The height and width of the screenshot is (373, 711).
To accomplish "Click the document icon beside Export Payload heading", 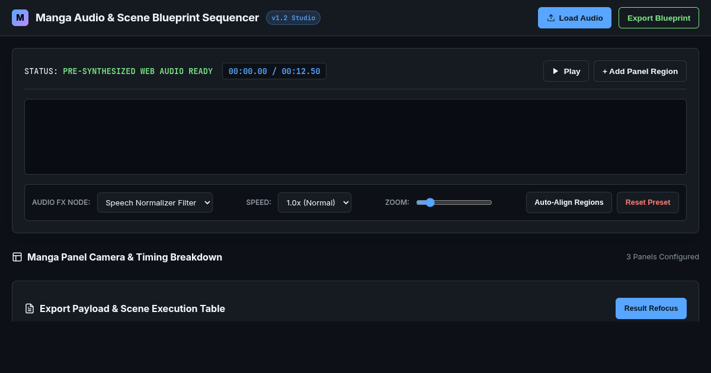I will coord(30,308).
